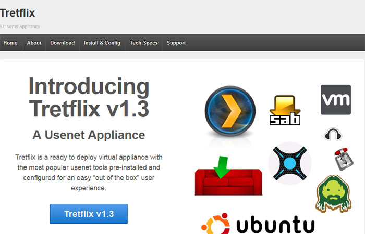Click the green bearded face icon
Image resolution: width=365 pixels, height=234 pixels.
point(333,193)
